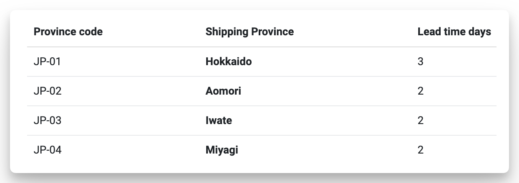Image resolution: width=519 pixels, height=183 pixels.
Task: Highlight the Miyagi table row
Action: point(325,150)
